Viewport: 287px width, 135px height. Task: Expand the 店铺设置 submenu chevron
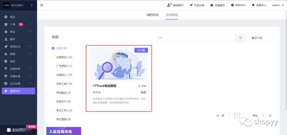[30, 76]
